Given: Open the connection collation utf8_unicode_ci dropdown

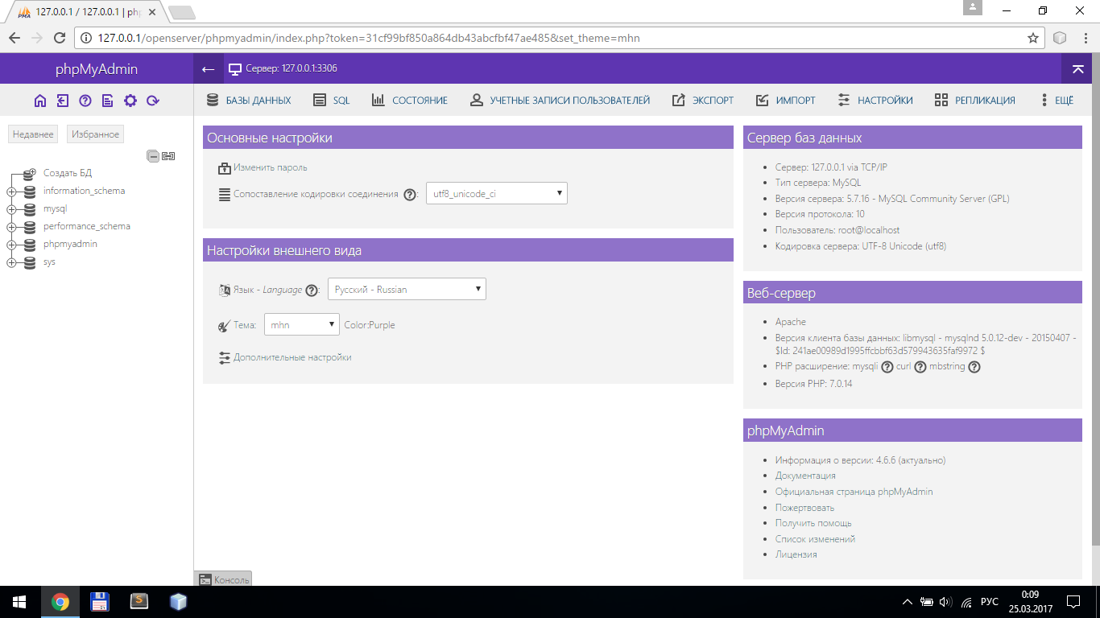Looking at the screenshot, I should point(496,194).
